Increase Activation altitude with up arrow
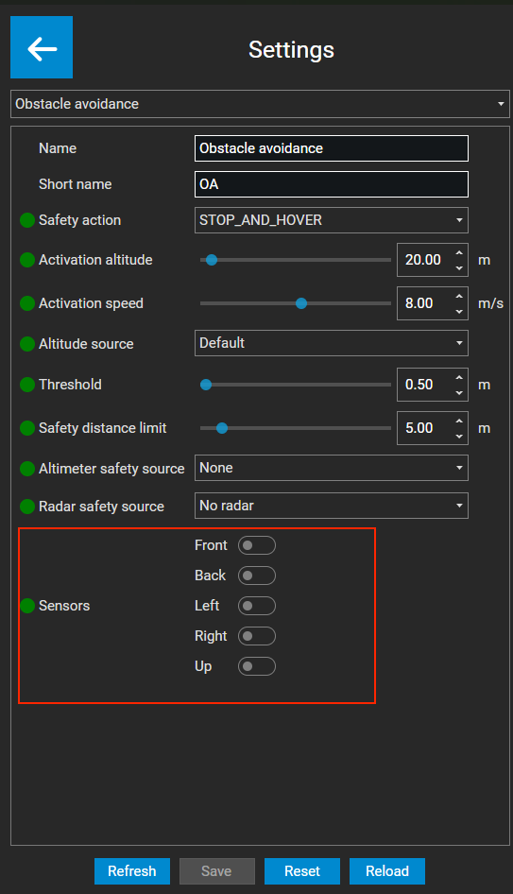 (459, 251)
